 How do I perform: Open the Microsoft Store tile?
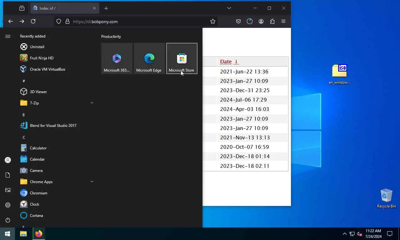pyautogui.click(x=182, y=58)
